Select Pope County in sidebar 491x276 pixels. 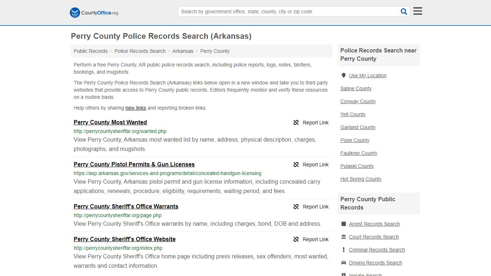[355, 140]
